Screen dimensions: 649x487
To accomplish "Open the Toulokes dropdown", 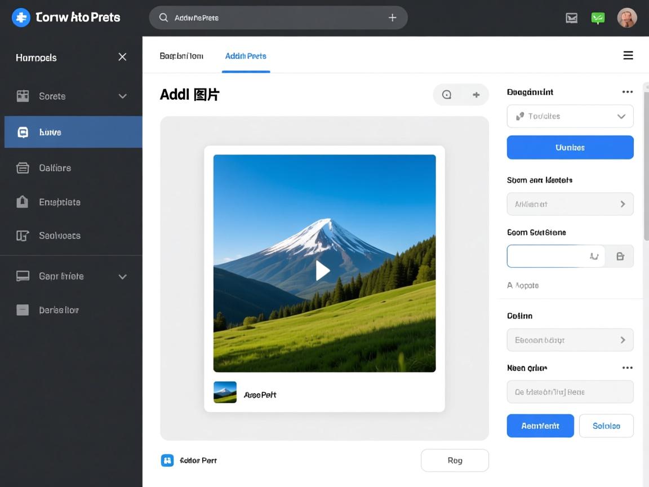I will 570,116.
